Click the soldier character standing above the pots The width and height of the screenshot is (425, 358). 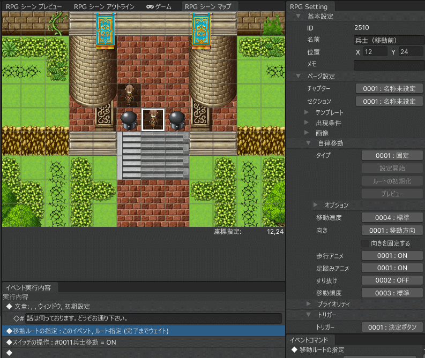coord(129,94)
